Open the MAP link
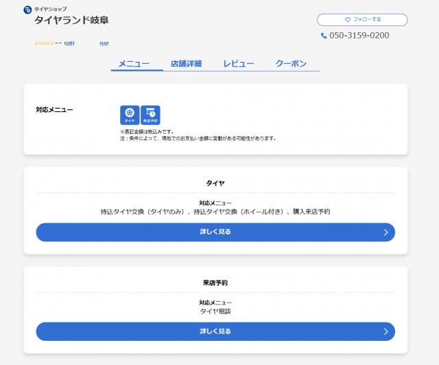Image resolution: width=439 pixels, height=365 pixels. 104,43
